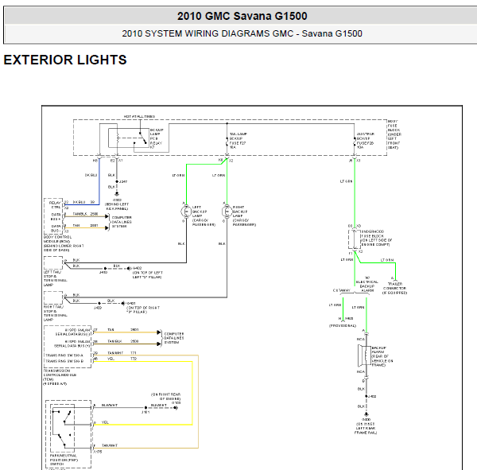
Task: Click the BLK/WHT label at the PNP switch
Action: (x=110, y=405)
